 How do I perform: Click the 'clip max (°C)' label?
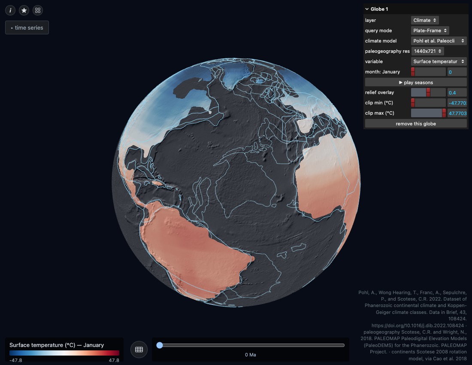click(x=380, y=113)
